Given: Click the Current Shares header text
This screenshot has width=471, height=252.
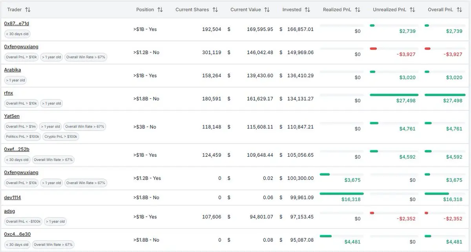Looking at the screenshot, I should pyautogui.click(x=192, y=9).
